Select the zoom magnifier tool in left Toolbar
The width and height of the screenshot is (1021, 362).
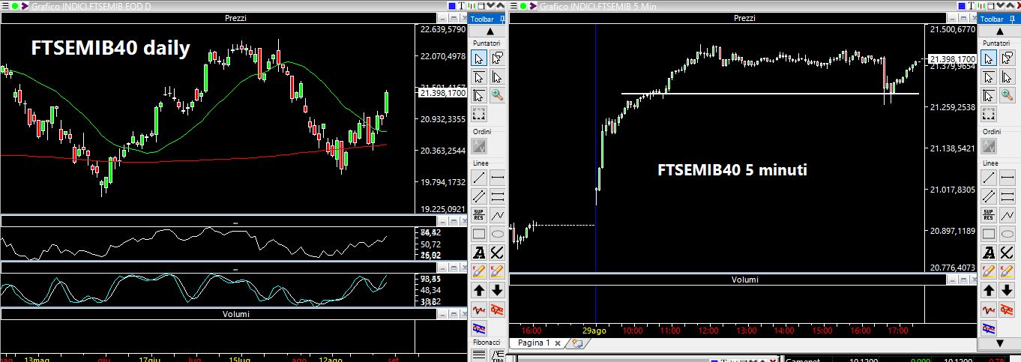coord(496,95)
